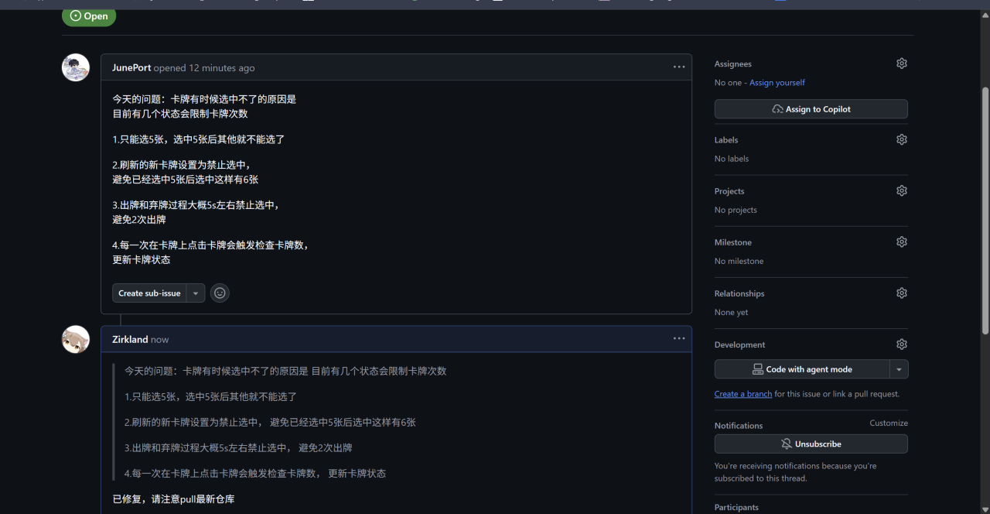Viewport: 990px width, 514px height.
Task: Add emoji reaction to JunePort comment
Action: pos(220,293)
